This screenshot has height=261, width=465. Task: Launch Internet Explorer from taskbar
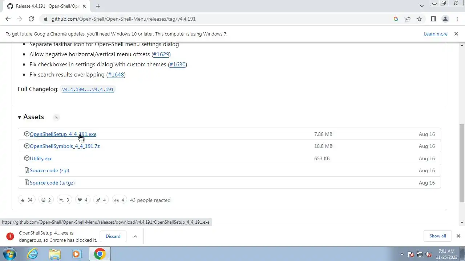coord(33,254)
